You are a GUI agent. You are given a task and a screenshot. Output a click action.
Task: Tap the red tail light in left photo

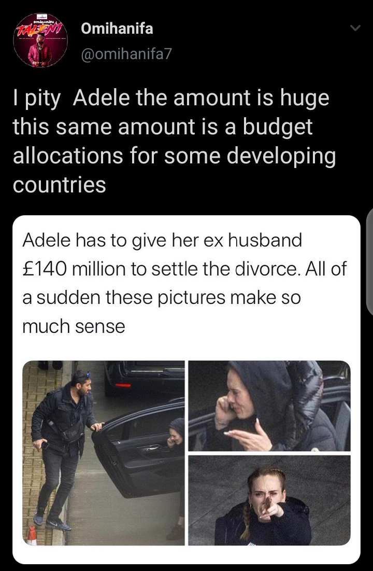tap(123, 385)
